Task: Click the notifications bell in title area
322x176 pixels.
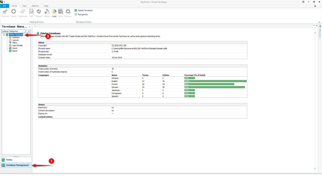Action: point(315,6)
